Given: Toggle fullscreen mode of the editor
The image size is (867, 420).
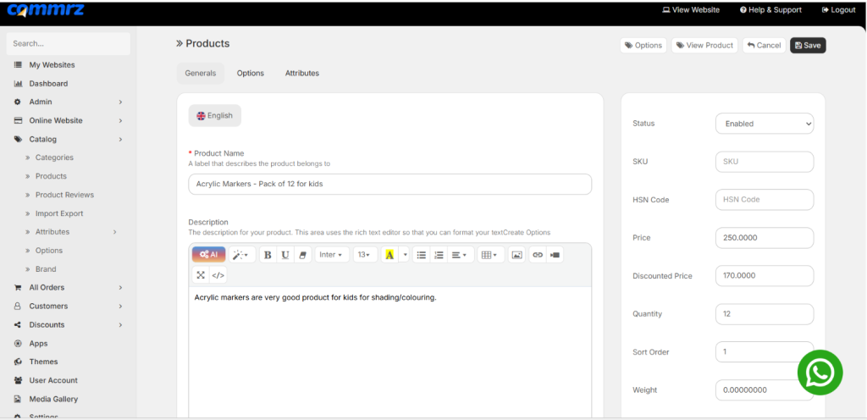Looking at the screenshot, I should (201, 274).
